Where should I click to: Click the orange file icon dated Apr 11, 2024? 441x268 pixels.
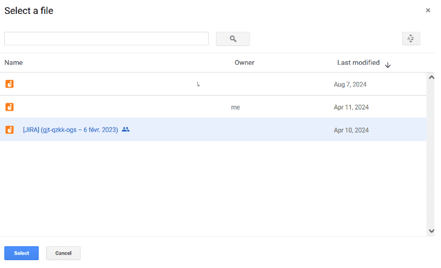10,107
